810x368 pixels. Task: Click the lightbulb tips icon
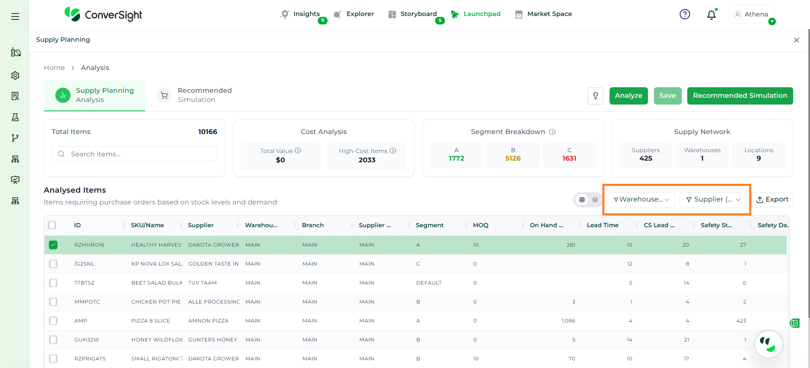pos(595,96)
